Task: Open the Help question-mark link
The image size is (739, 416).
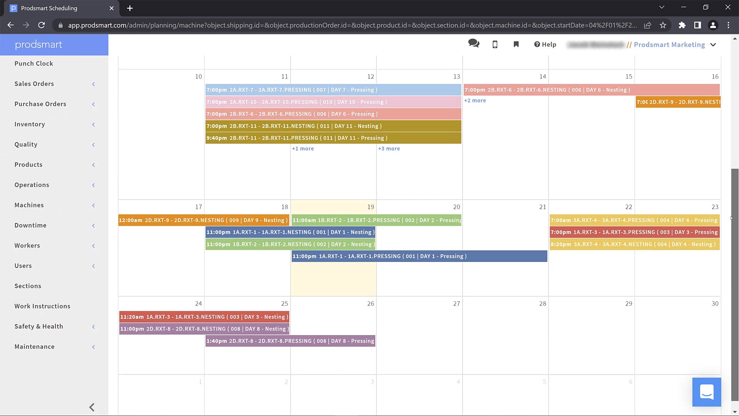Action: 545,44
